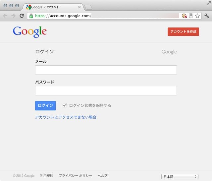Open the blocked cookies icon in address bar

tap(184, 16)
